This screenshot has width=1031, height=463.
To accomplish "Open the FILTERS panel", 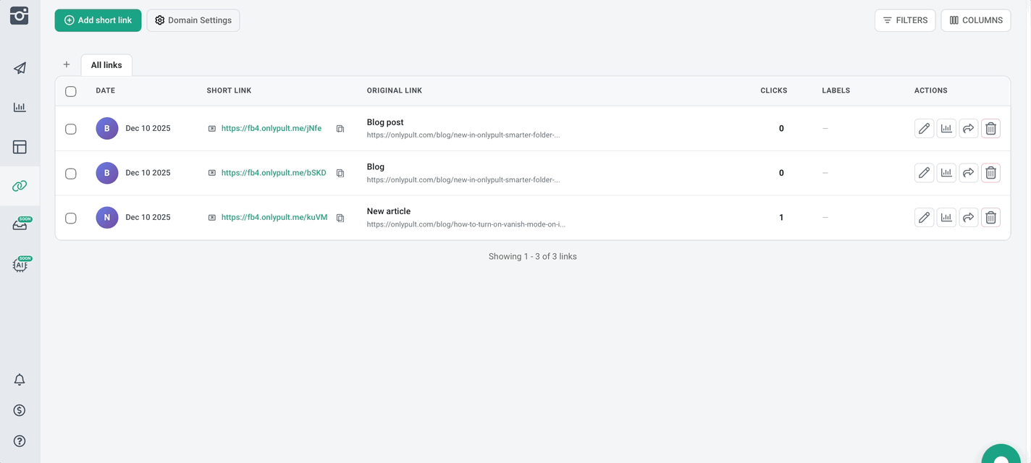I will coord(904,20).
